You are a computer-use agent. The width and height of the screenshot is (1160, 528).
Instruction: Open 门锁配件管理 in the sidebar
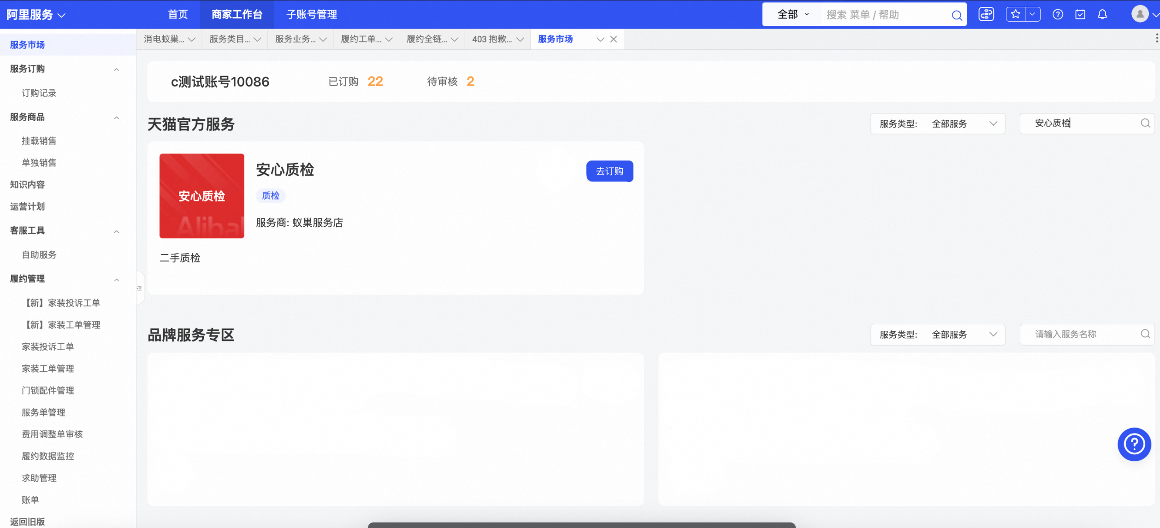48,391
